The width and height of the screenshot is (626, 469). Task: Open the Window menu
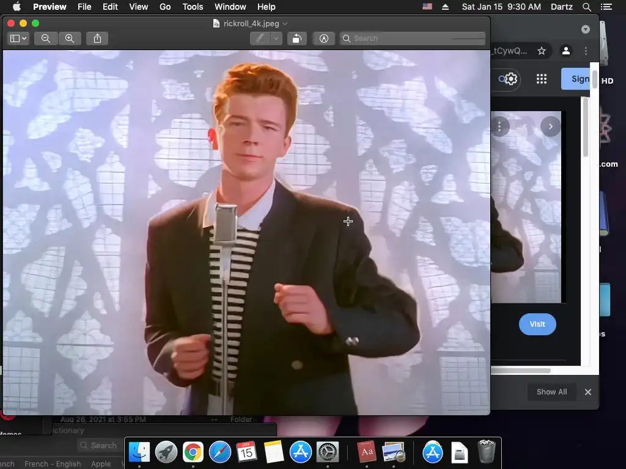tap(230, 7)
